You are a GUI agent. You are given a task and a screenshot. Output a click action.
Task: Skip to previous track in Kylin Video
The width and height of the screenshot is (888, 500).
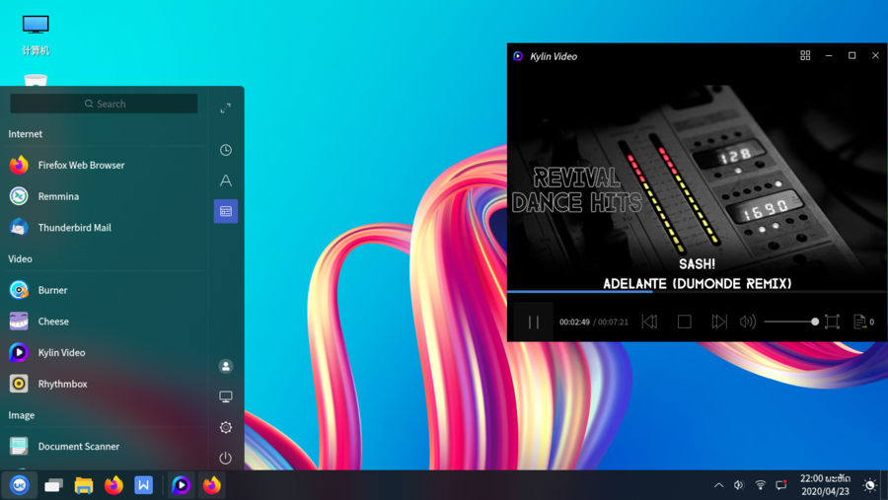pyautogui.click(x=649, y=321)
